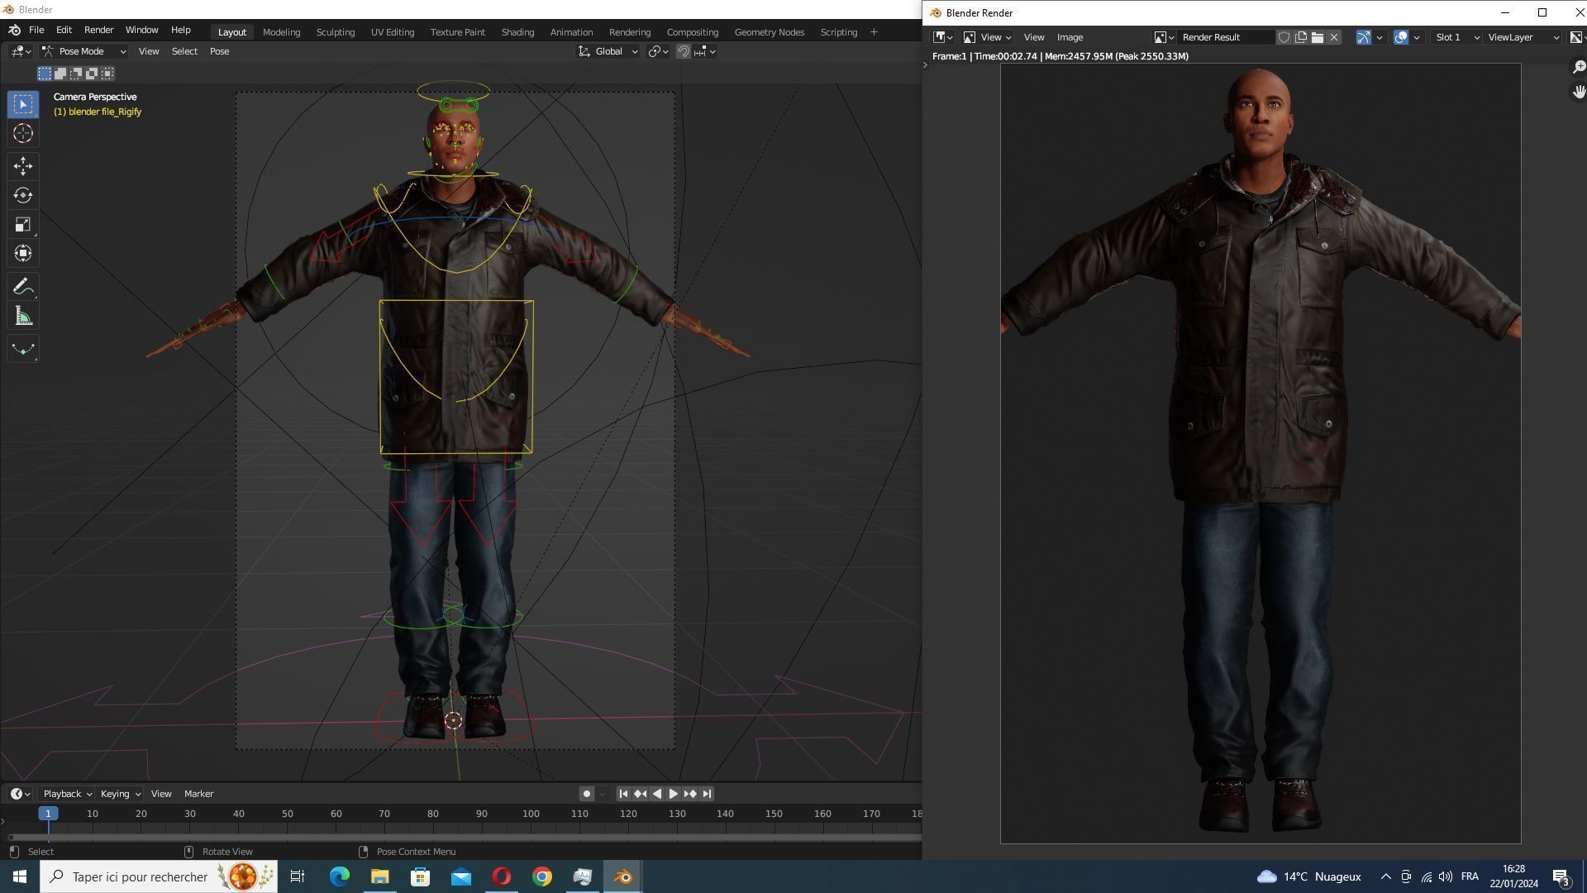
Task: Switch to the Modeling workspace tab
Action: 281,32
